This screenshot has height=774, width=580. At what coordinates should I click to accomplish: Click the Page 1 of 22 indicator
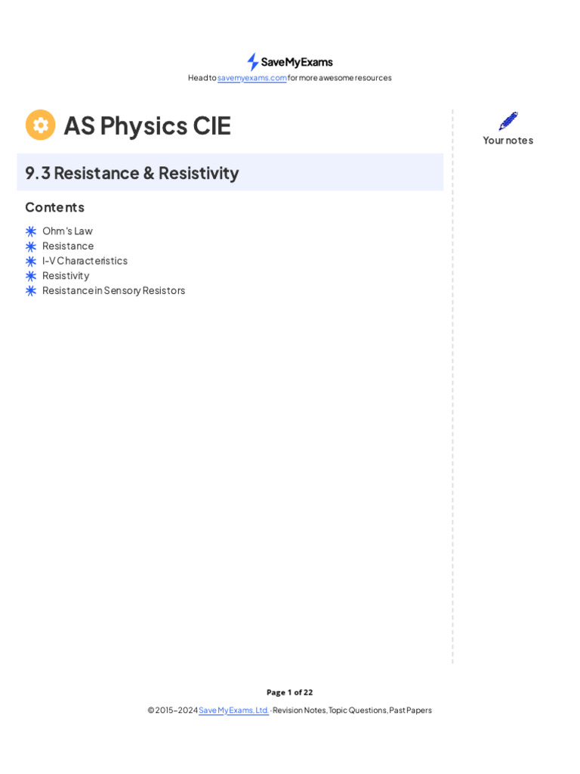289,692
